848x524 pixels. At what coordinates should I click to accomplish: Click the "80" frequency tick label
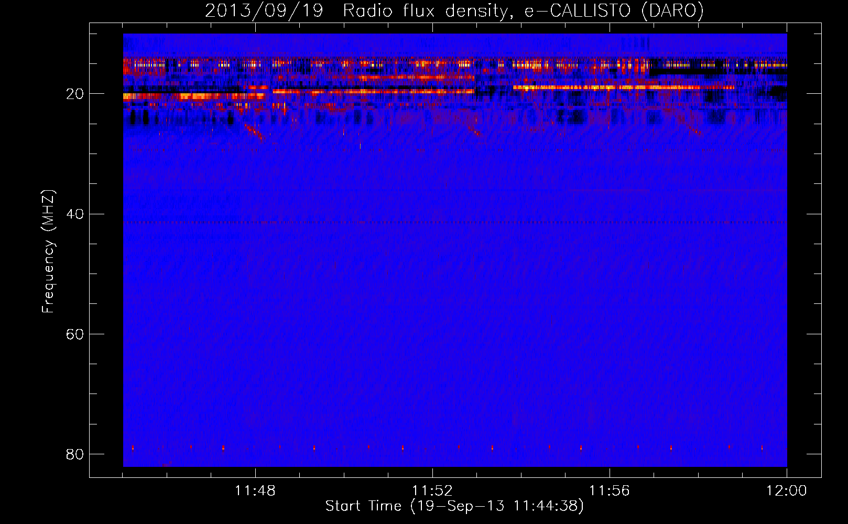[75, 454]
